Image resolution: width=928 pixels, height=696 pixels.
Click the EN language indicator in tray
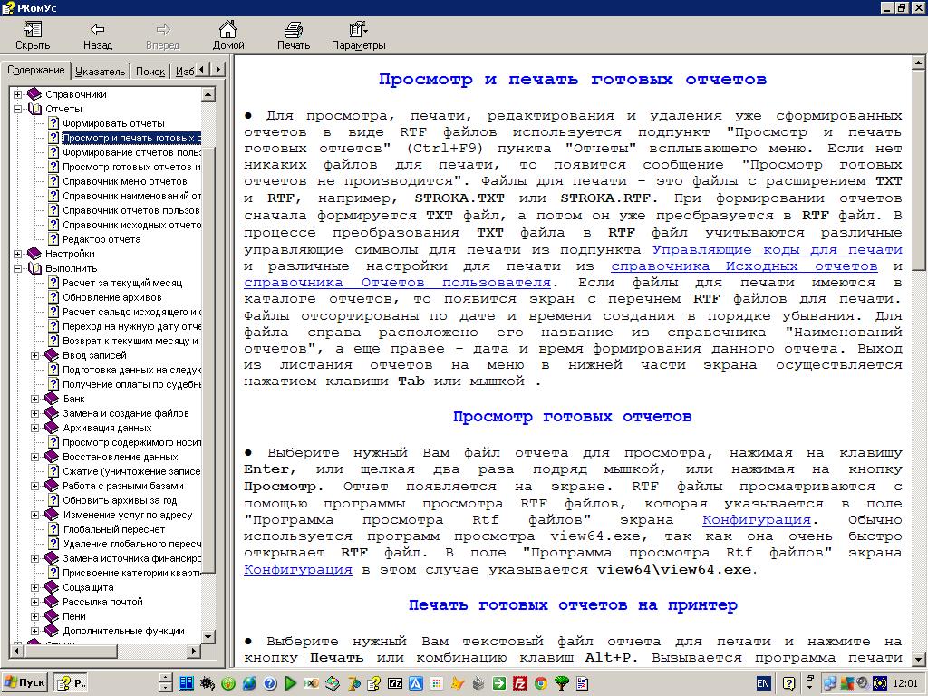click(x=763, y=683)
